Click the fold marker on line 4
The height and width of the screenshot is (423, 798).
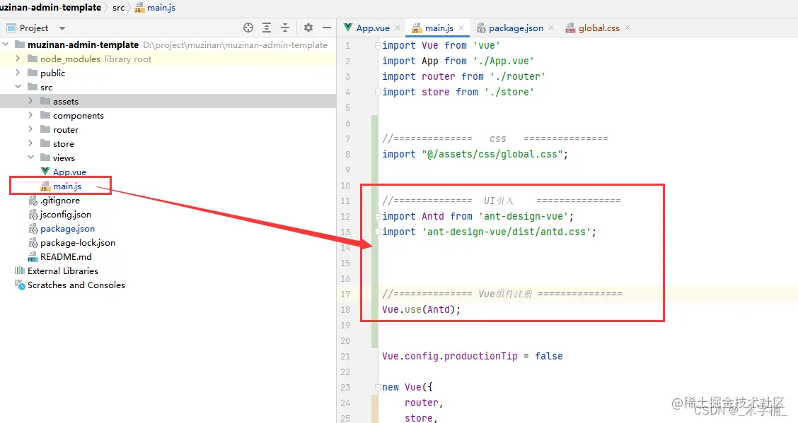[x=378, y=93]
